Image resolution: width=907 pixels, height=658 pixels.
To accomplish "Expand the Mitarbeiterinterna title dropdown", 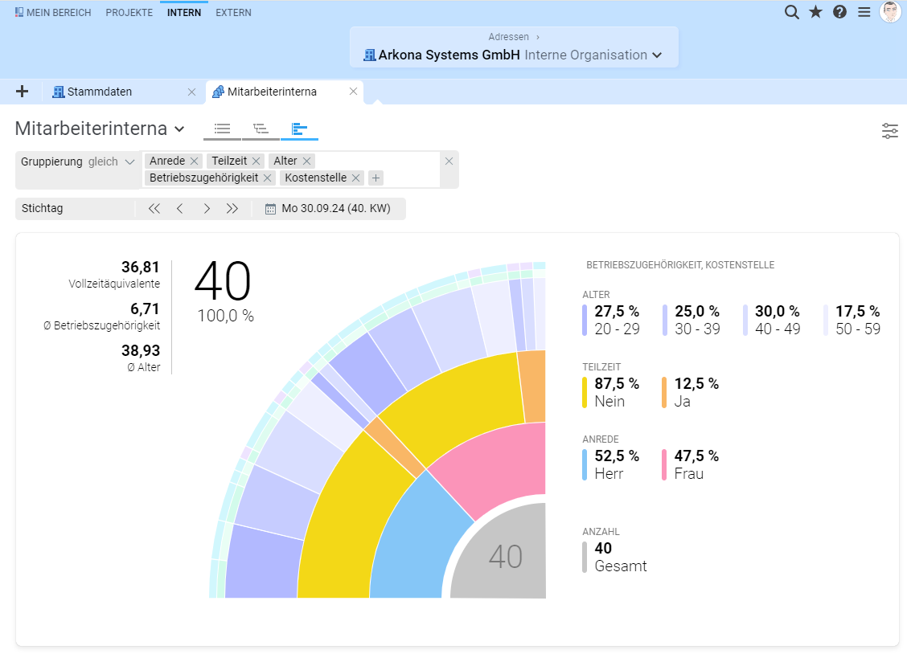I will click(179, 129).
